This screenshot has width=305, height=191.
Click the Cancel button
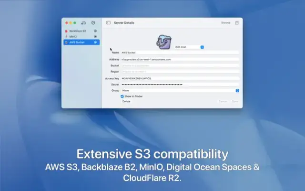tap(223, 101)
